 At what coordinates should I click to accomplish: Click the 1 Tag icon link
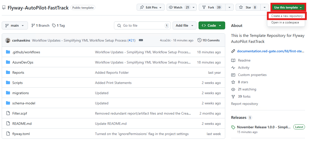[54, 26]
